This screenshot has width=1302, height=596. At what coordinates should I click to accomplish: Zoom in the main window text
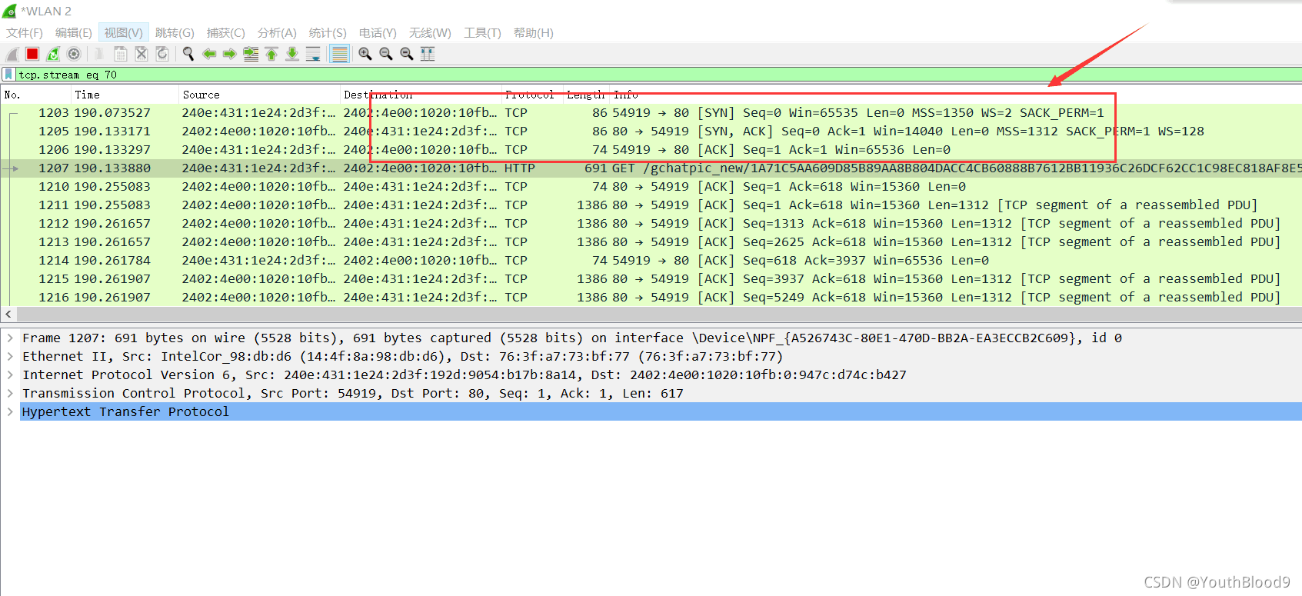coord(365,54)
